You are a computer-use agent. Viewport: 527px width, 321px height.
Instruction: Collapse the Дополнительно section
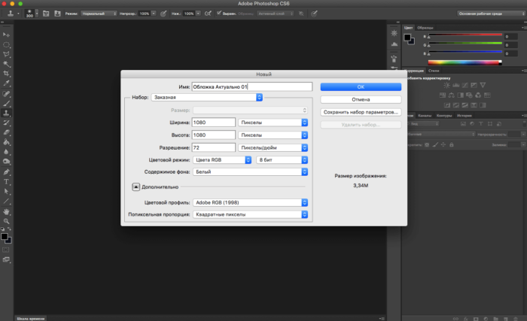136,186
